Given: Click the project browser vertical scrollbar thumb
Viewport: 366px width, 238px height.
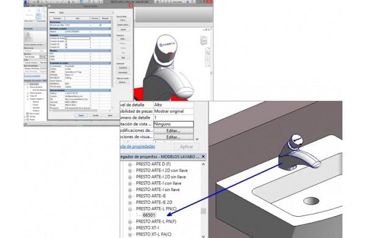Looking at the screenshot, I should point(203,211).
